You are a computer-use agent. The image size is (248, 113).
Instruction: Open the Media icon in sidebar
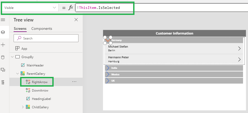[3, 70]
